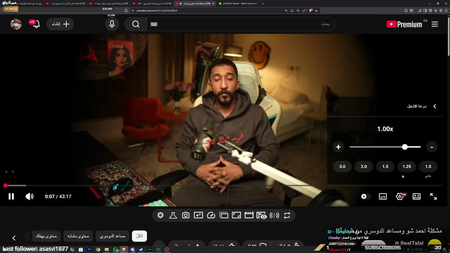
Task: Select the الكل filter chip
Action: tap(140, 236)
